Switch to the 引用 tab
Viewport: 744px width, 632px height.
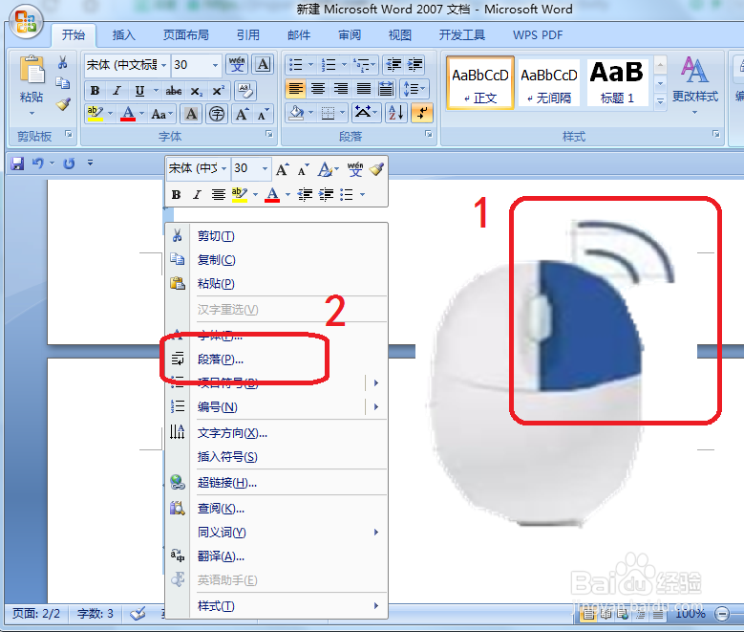tap(248, 35)
